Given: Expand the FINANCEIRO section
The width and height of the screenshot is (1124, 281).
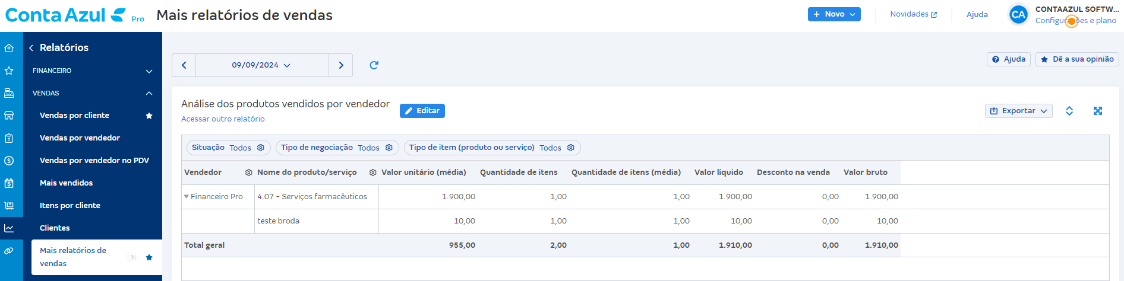Looking at the screenshot, I should tap(93, 71).
